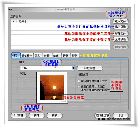Click the 移除文件 button
Image resolution: width=139 pixels, height=128 pixels.
[x=120, y=33]
